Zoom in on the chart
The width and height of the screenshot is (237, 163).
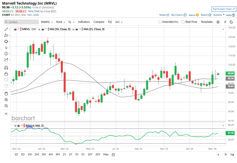tap(6, 100)
